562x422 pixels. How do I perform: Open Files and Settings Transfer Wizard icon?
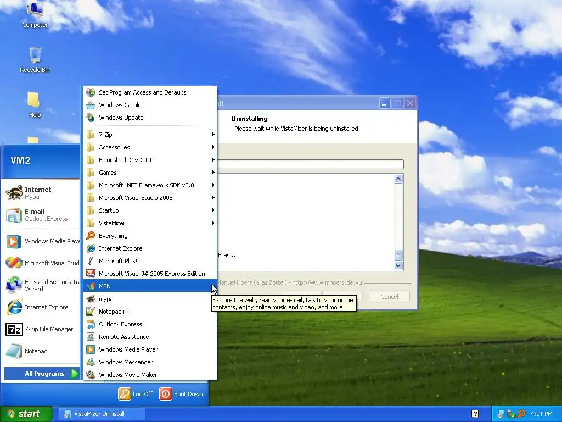[14, 285]
